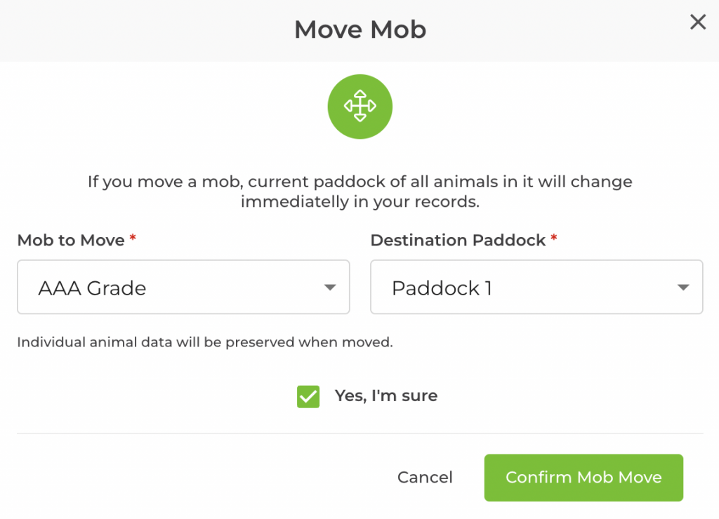Open the Destination Paddock dropdown
The width and height of the screenshot is (719, 519).
[x=536, y=288]
